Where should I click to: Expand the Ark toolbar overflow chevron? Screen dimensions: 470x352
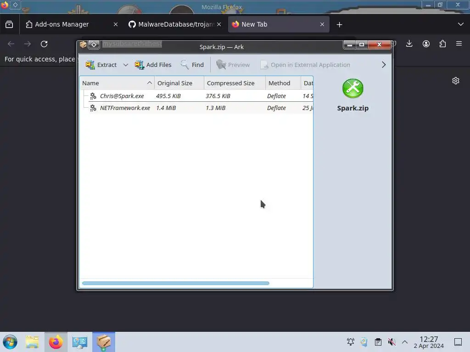(x=383, y=65)
